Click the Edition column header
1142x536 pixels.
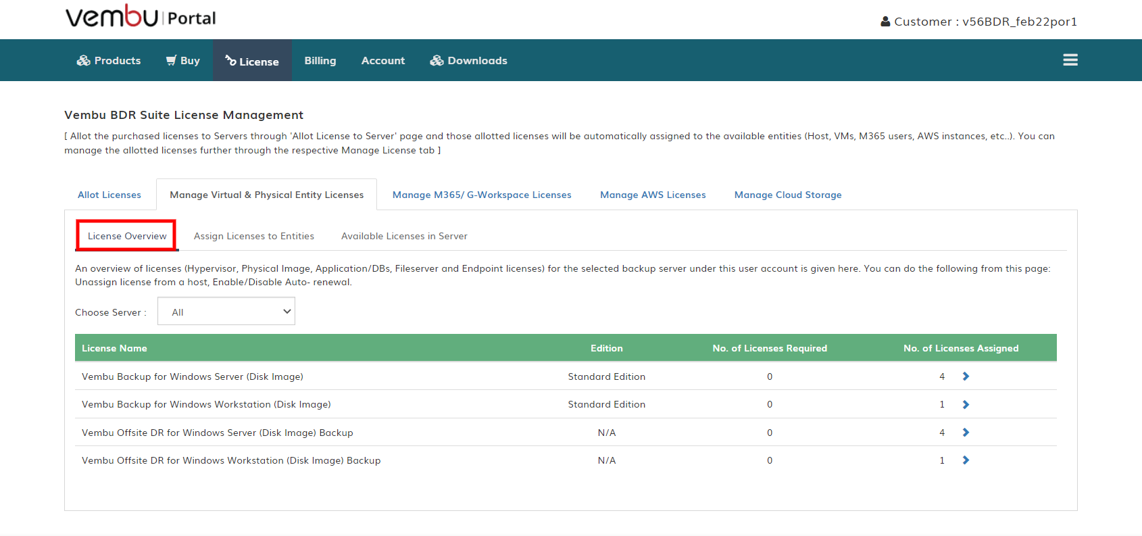[x=607, y=348]
